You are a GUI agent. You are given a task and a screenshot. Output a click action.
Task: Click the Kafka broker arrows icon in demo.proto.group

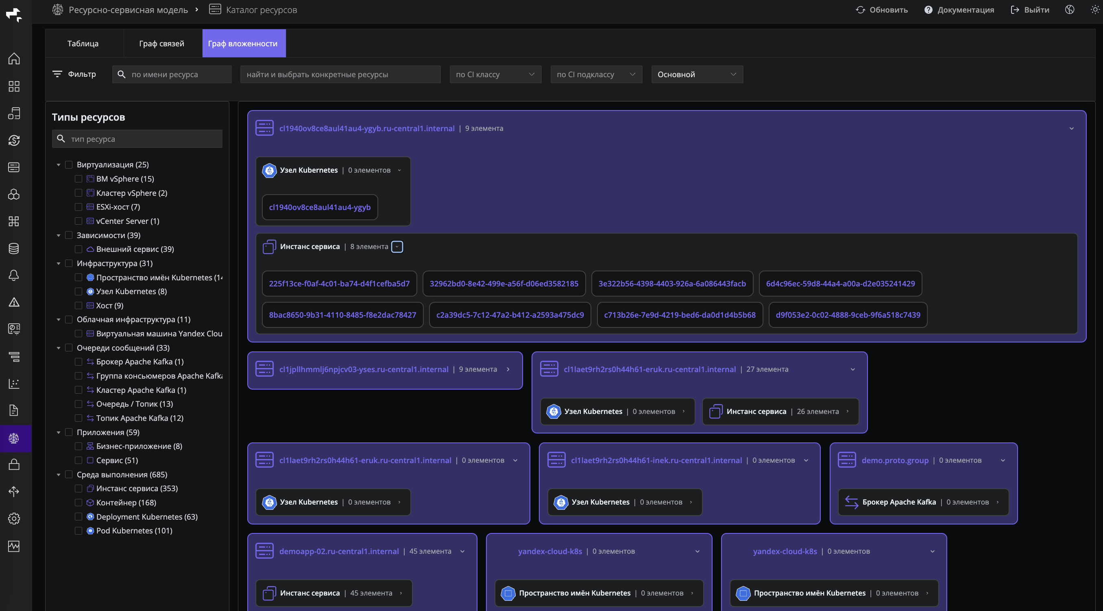point(852,502)
